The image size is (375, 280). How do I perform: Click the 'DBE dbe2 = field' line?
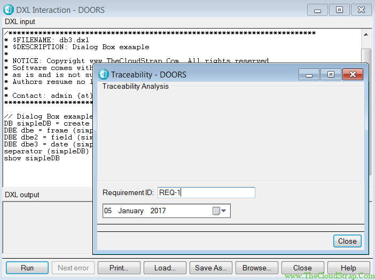pos(48,137)
